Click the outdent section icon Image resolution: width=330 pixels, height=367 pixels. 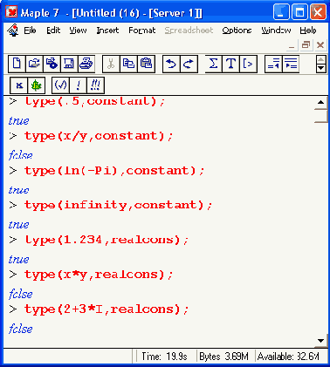point(273,64)
